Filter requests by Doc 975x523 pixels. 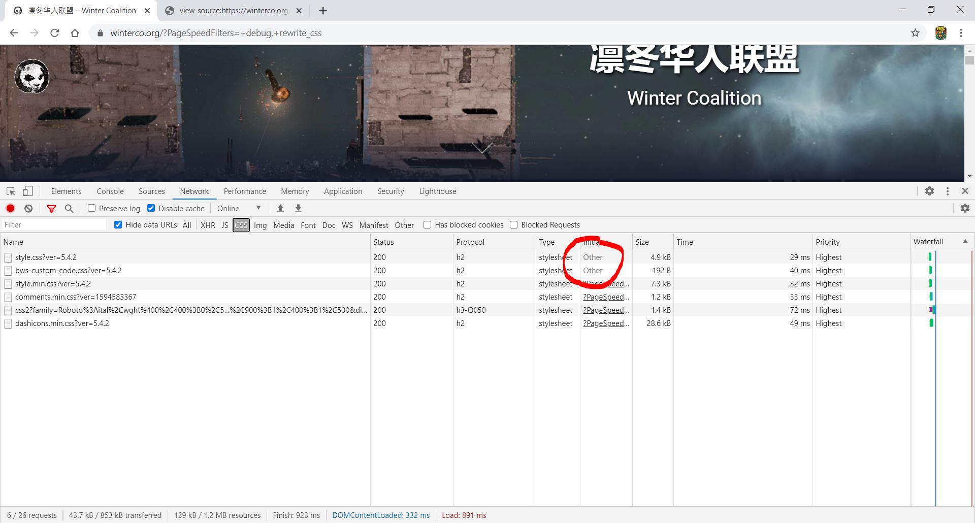[329, 225]
